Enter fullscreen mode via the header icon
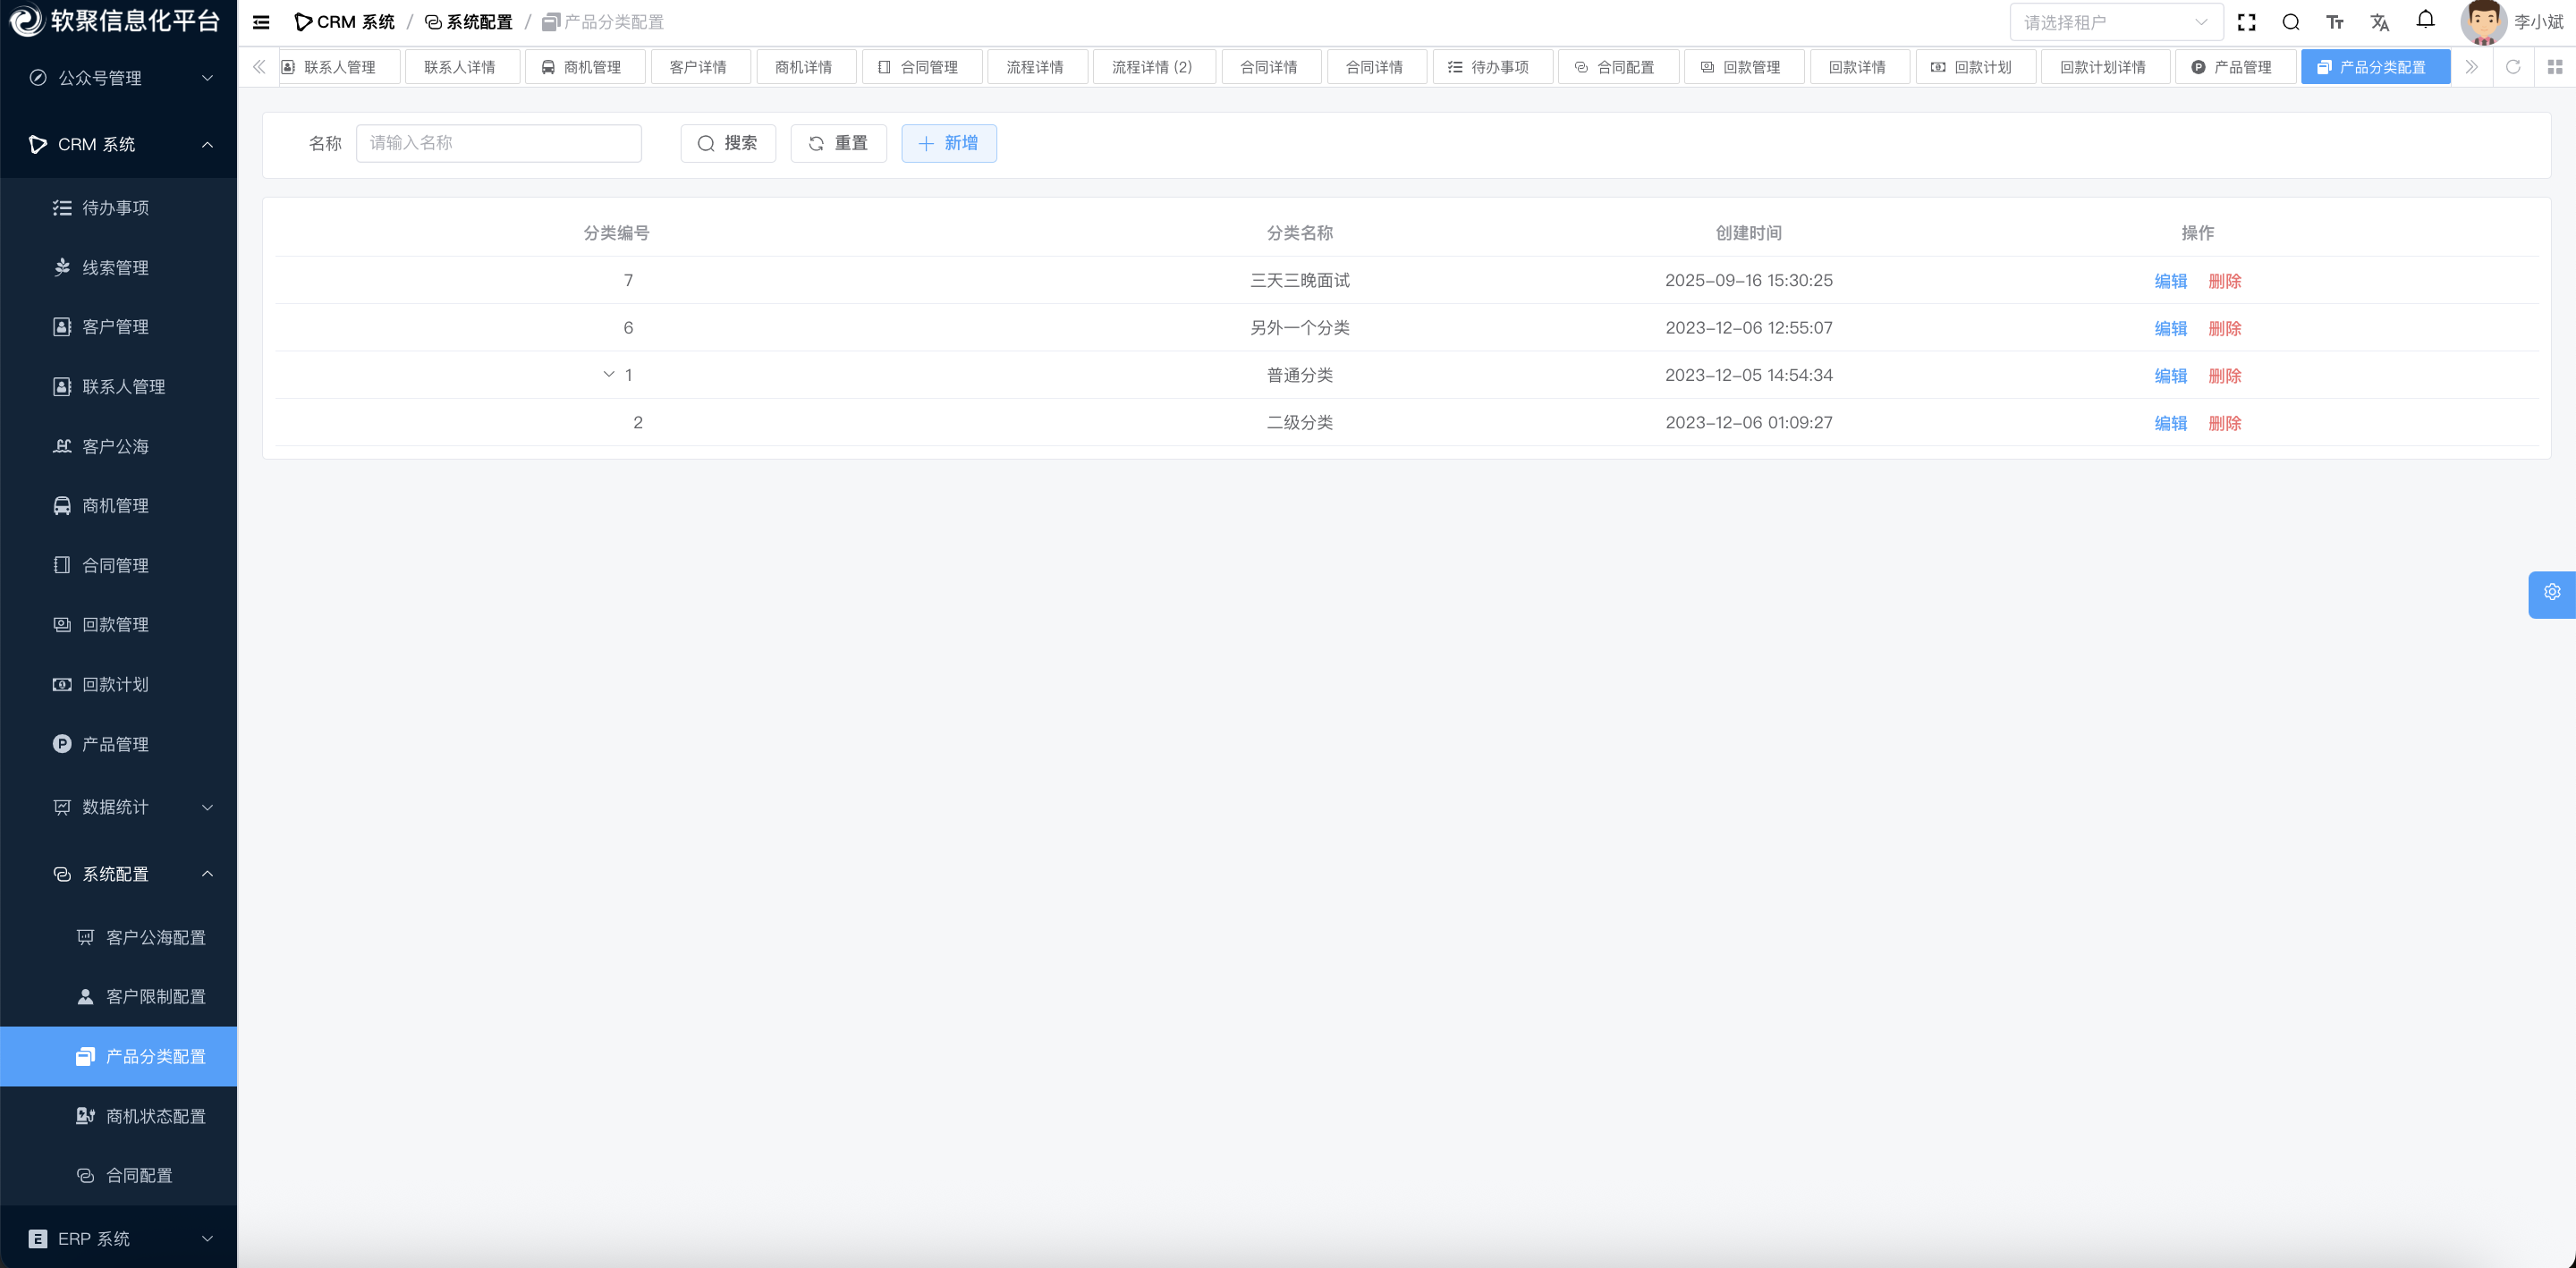 tap(2246, 22)
